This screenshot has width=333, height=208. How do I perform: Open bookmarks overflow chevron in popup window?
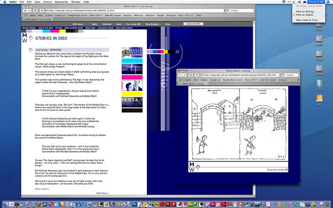tap(298, 80)
